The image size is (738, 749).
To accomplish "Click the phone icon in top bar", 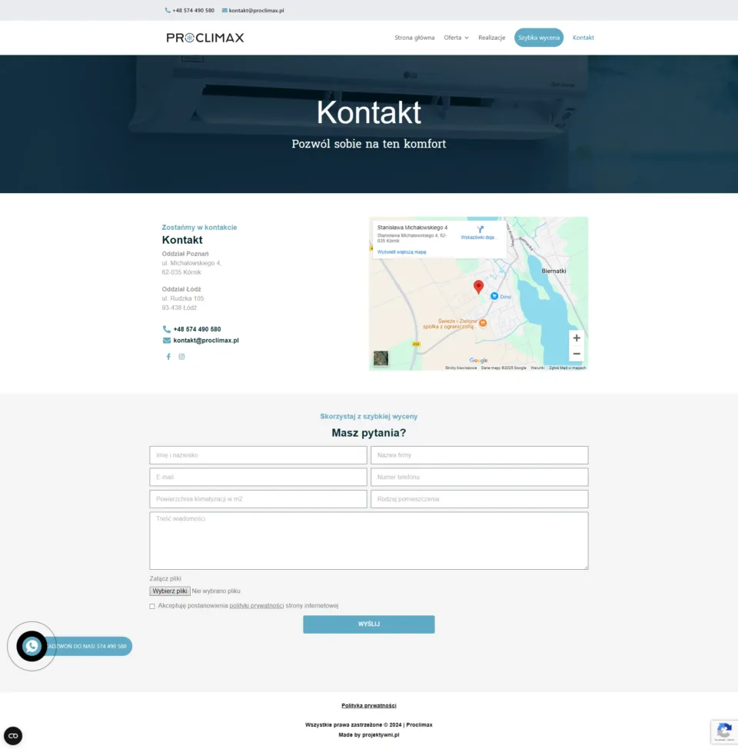I will 168,11.
